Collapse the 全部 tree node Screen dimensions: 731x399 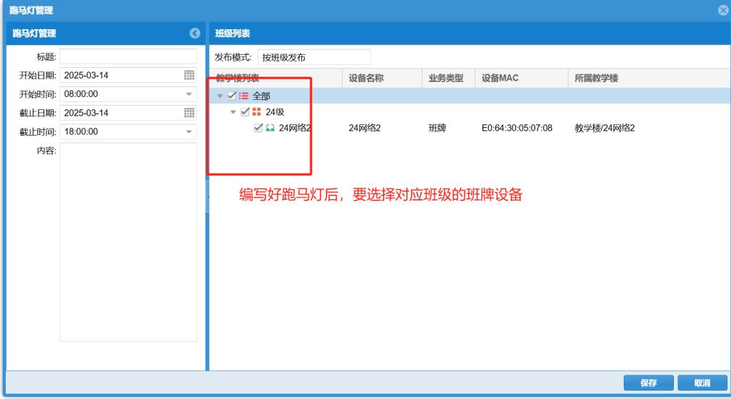pos(220,96)
